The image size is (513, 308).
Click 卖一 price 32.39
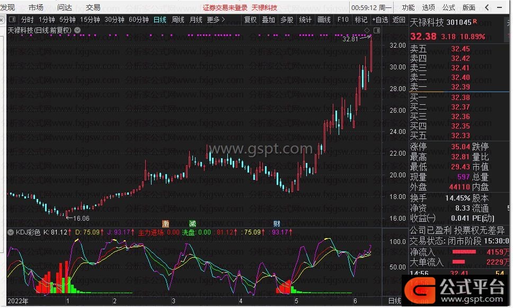pyautogui.click(x=461, y=87)
